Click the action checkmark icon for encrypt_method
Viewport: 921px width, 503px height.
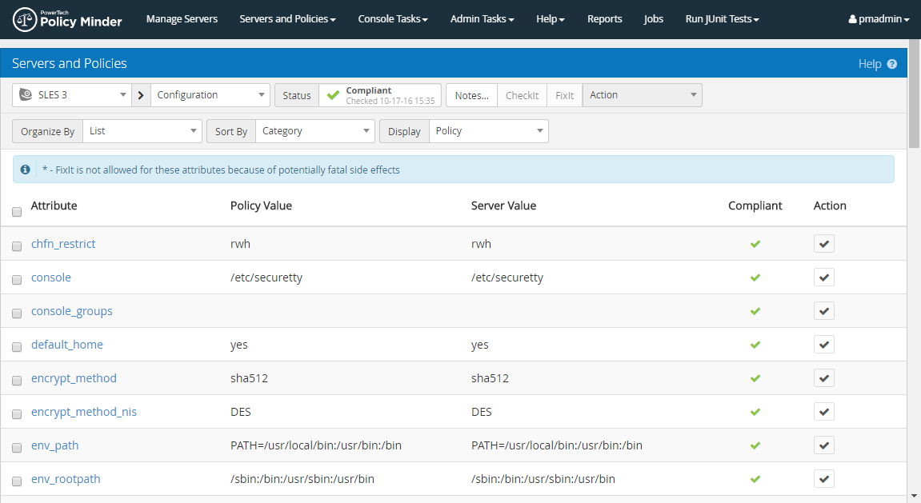(x=823, y=378)
